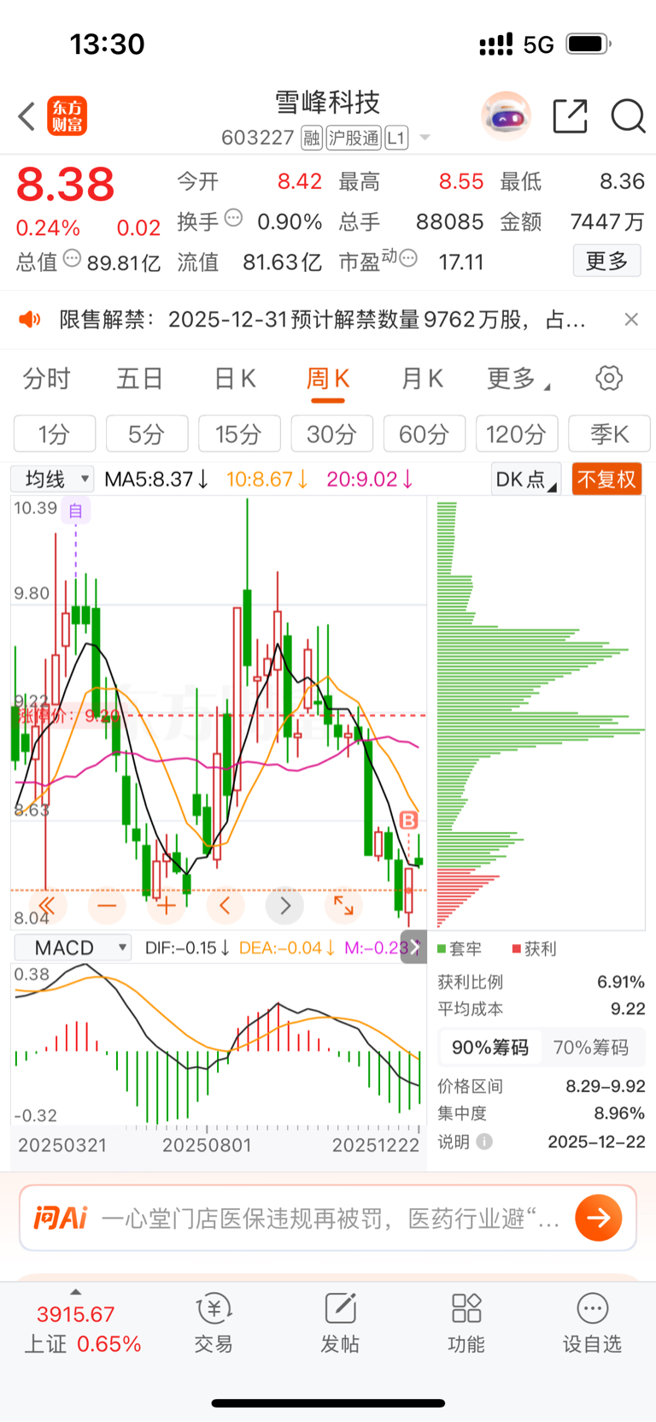Tap the 套牢 green legend
The height and width of the screenshot is (1422, 656).
point(460,948)
